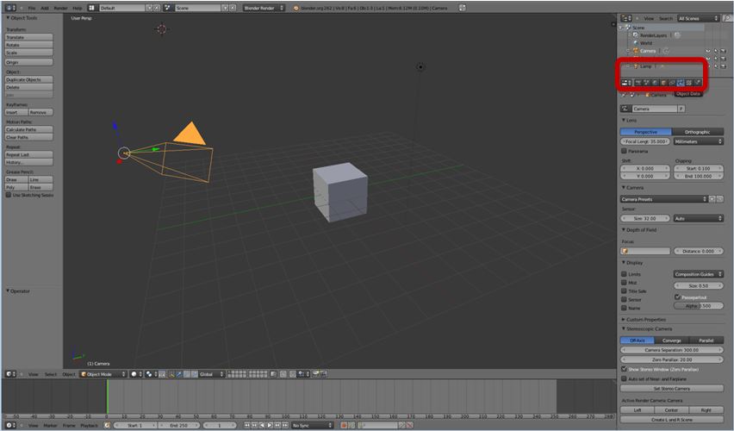734x431 pixels.
Task: Open World properties tab icon
Action: 655,83
